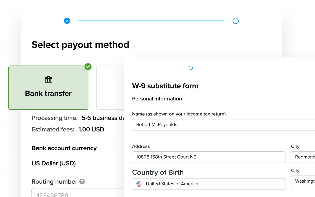
Task: Click the United States flag icon
Action: tap(139, 184)
